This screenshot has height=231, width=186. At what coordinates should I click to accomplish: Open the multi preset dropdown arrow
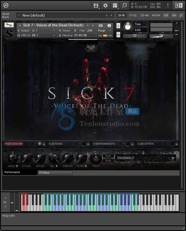click(x=19, y=15)
